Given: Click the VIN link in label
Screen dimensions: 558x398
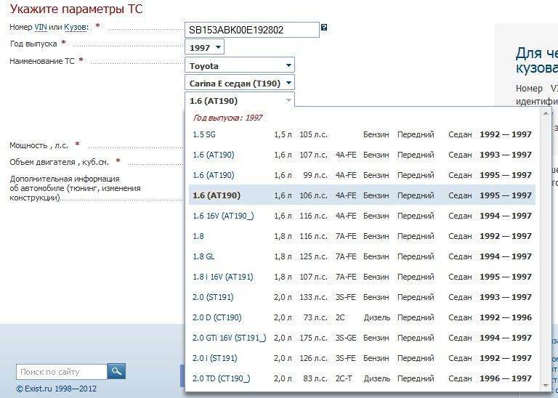Looking at the screenshot, I should (x=41, y=27).
